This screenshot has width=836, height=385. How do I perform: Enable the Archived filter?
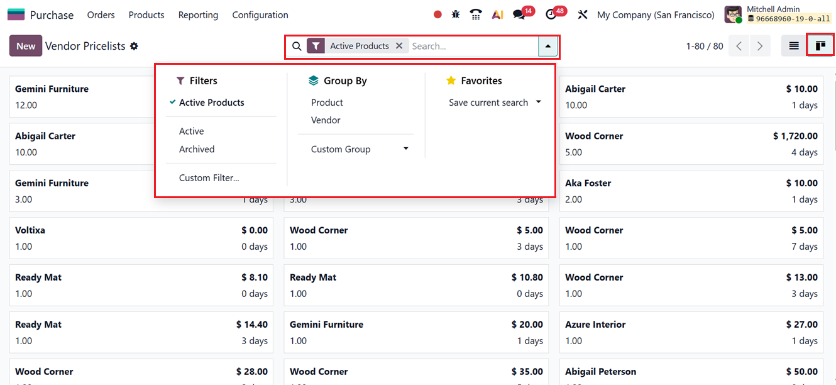click(197, 149)
